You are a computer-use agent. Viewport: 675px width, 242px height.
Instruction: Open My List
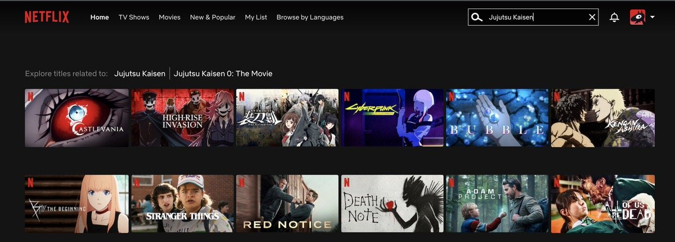256,17
